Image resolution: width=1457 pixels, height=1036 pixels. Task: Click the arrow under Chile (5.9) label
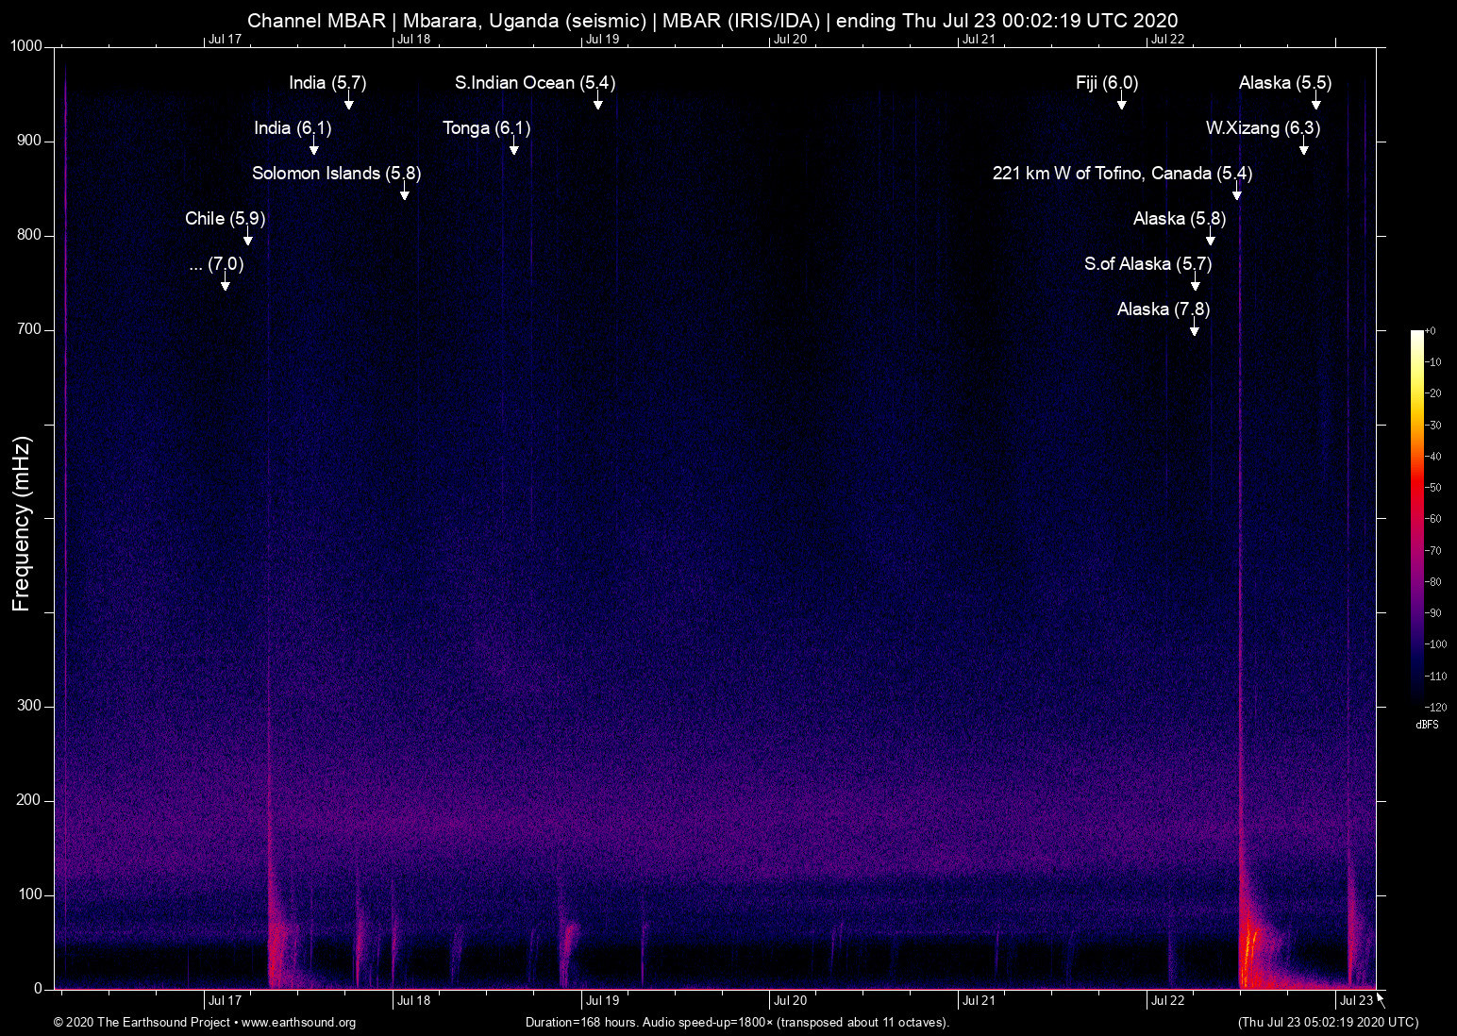pos(248,238)
